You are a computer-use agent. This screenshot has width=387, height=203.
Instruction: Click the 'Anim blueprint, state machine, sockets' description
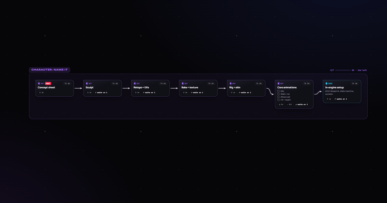[x=340, y=92]
